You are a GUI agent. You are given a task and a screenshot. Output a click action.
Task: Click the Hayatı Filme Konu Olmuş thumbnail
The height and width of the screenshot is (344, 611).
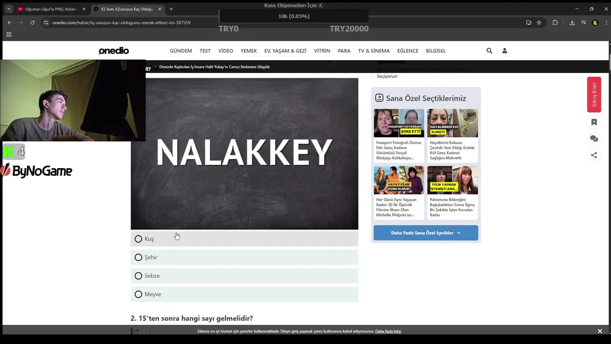pos(399,180)
